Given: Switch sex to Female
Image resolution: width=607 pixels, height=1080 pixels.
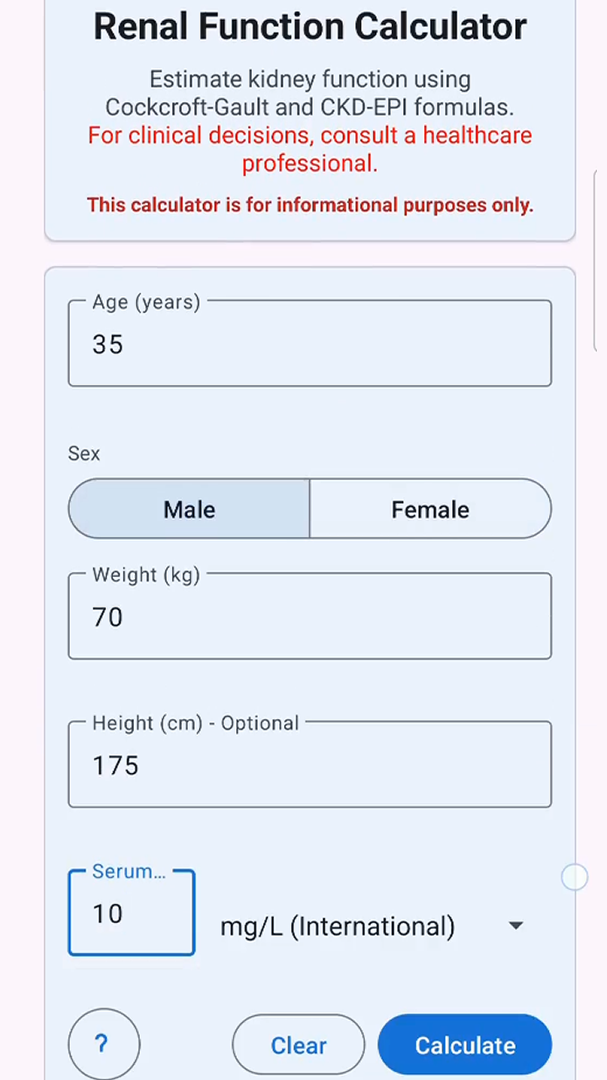Looking at the screenshot, I should (430, 509).
